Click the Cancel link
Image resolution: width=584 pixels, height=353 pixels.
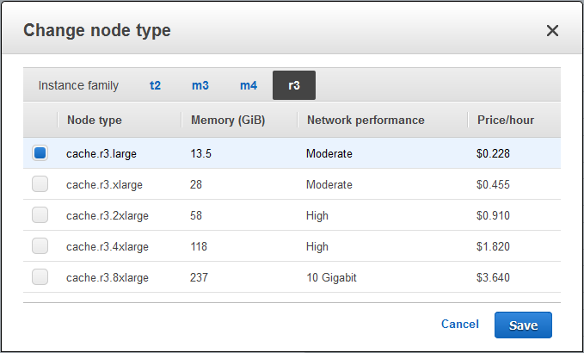point(459,325)
